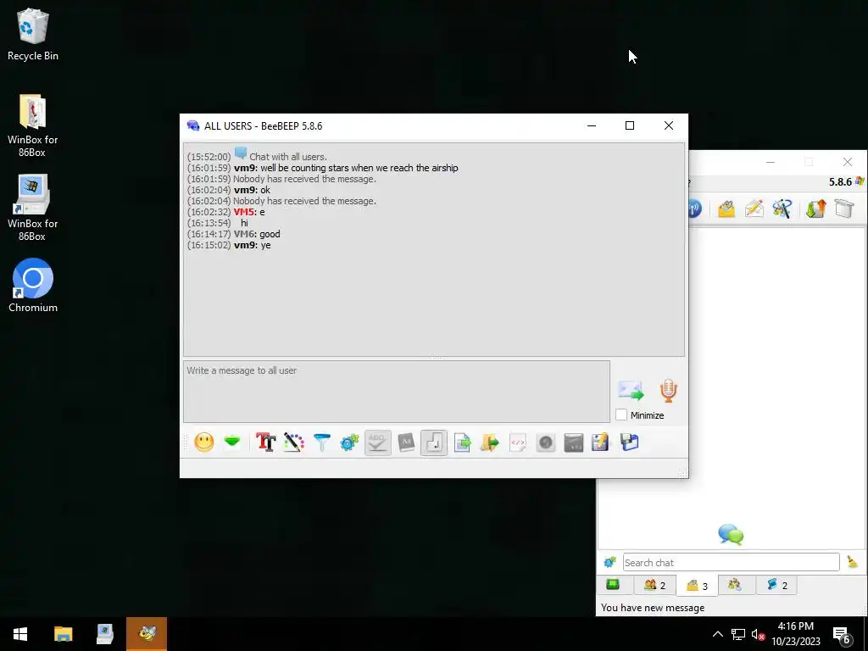The height and width of the screenshot is (651, 868).
Task: Click the people with wand icon in main window
Action: point(782,209)
